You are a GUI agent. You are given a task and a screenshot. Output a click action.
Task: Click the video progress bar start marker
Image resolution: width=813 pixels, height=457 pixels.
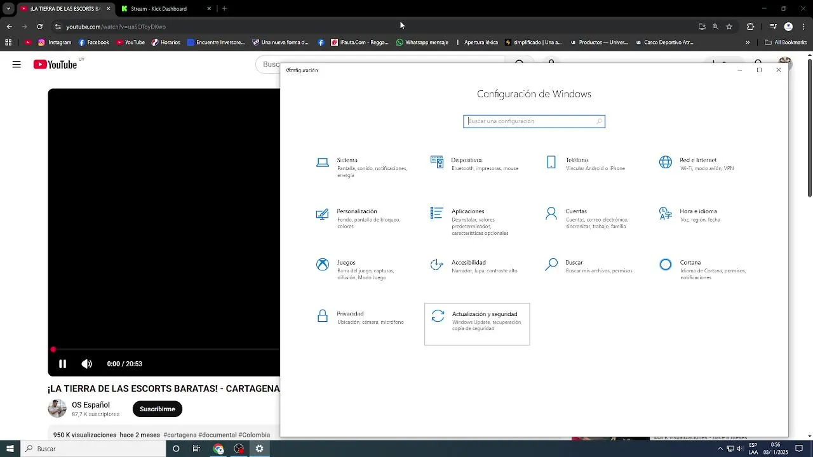pyautogui.click(x=53, y=350)
